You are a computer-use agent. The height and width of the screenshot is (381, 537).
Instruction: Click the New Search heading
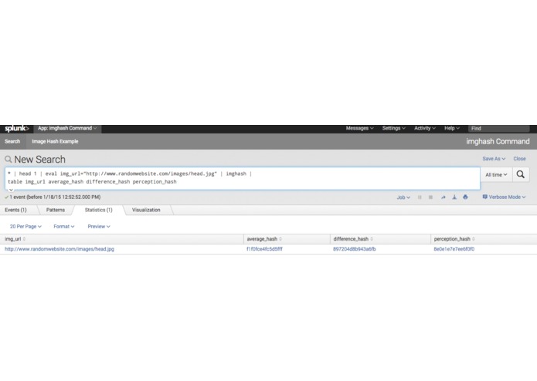coord(39,160)
